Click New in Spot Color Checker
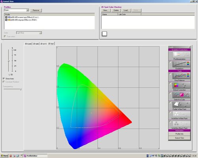Screen dimensions: 198x158 (106, 10)
